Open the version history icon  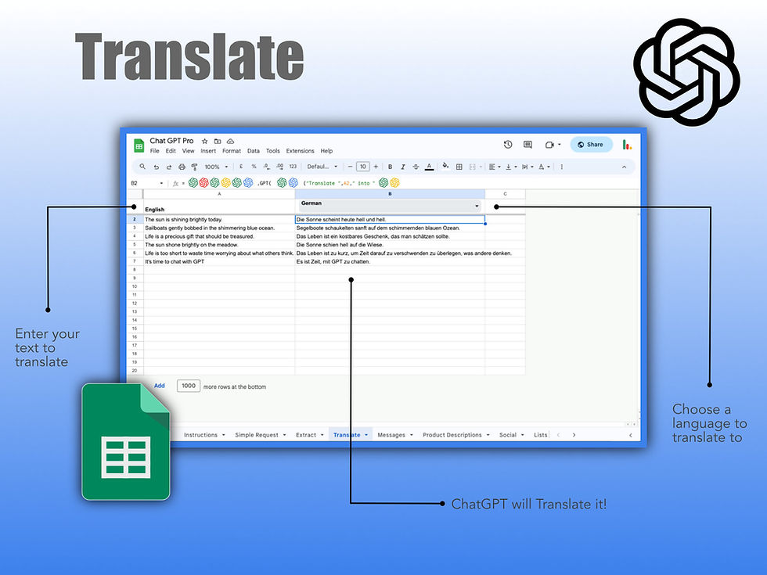coord(507,145)
